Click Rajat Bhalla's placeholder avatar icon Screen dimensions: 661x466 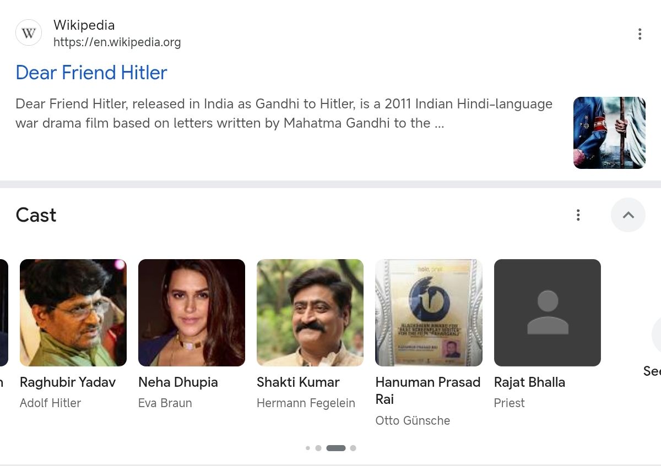[547, 313]
